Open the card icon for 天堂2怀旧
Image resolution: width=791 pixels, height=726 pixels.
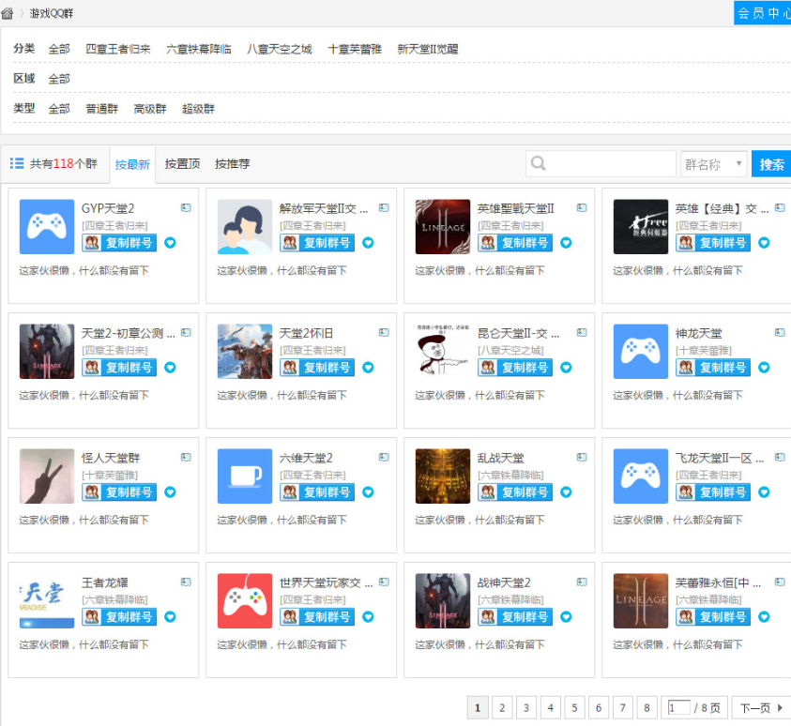(384, 332)
